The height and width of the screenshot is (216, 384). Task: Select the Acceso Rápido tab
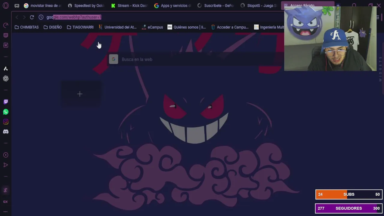pyautogui.click(x=308, y=6)
